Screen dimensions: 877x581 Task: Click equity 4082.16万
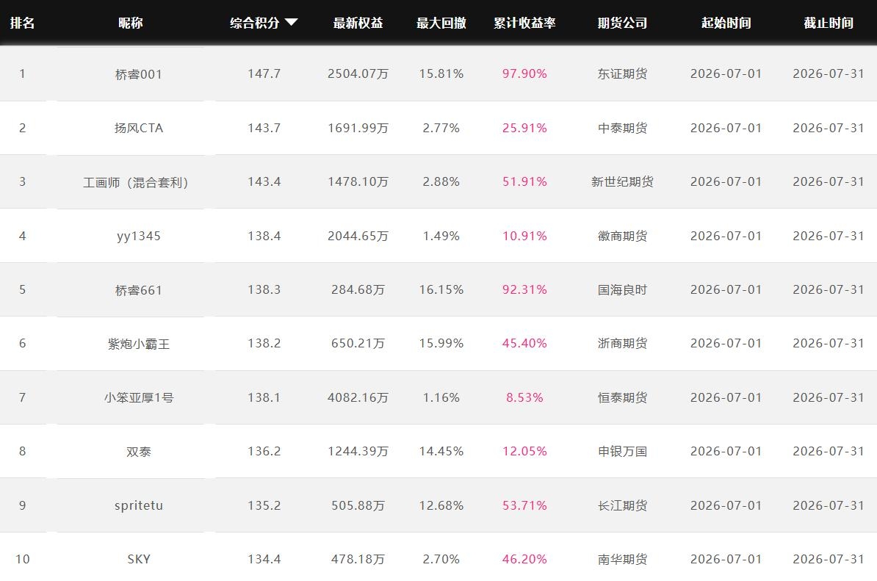(x=358, y=397)
